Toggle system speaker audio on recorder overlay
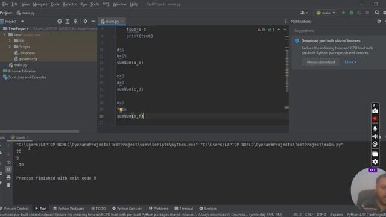Image resolution: width=386 pixels, height=217 pixels. pos(375,136)
